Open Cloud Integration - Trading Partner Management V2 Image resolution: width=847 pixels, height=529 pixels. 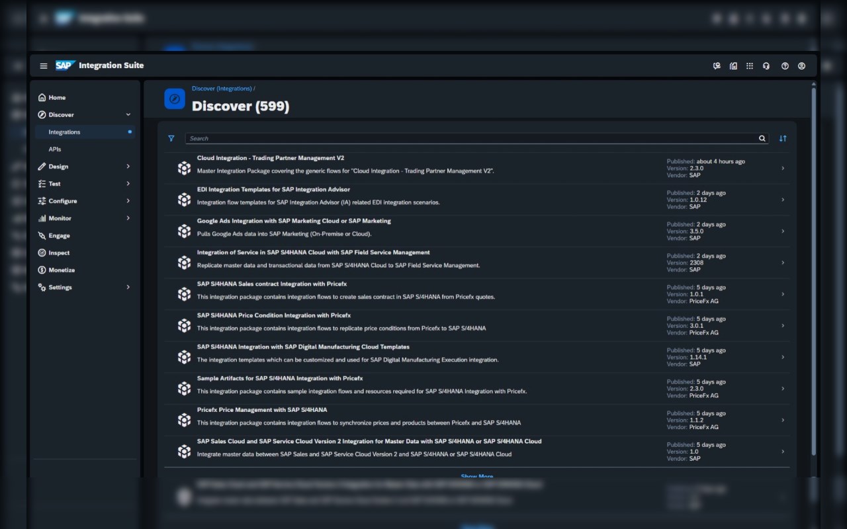[271, 158]
